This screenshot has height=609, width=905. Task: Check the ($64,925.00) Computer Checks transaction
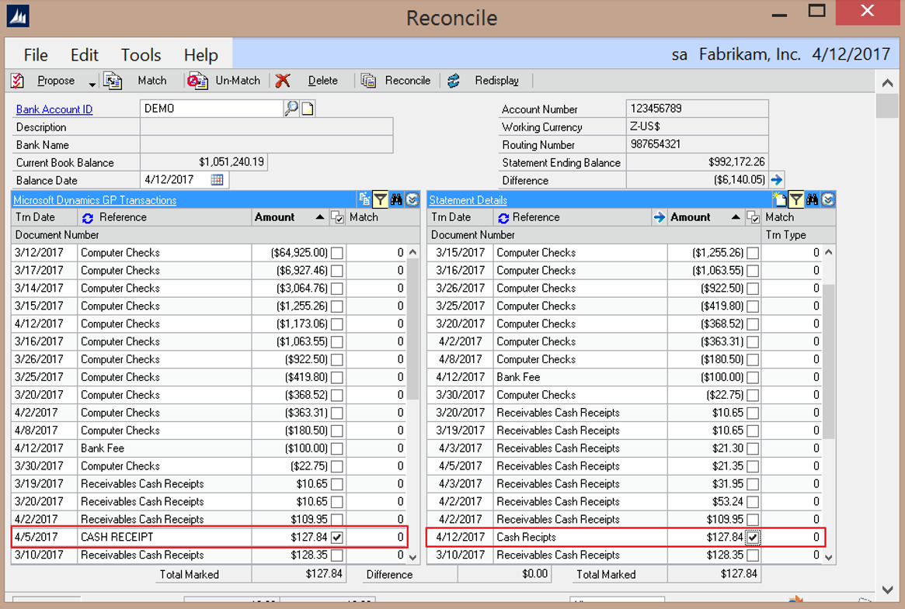(337, 253)
